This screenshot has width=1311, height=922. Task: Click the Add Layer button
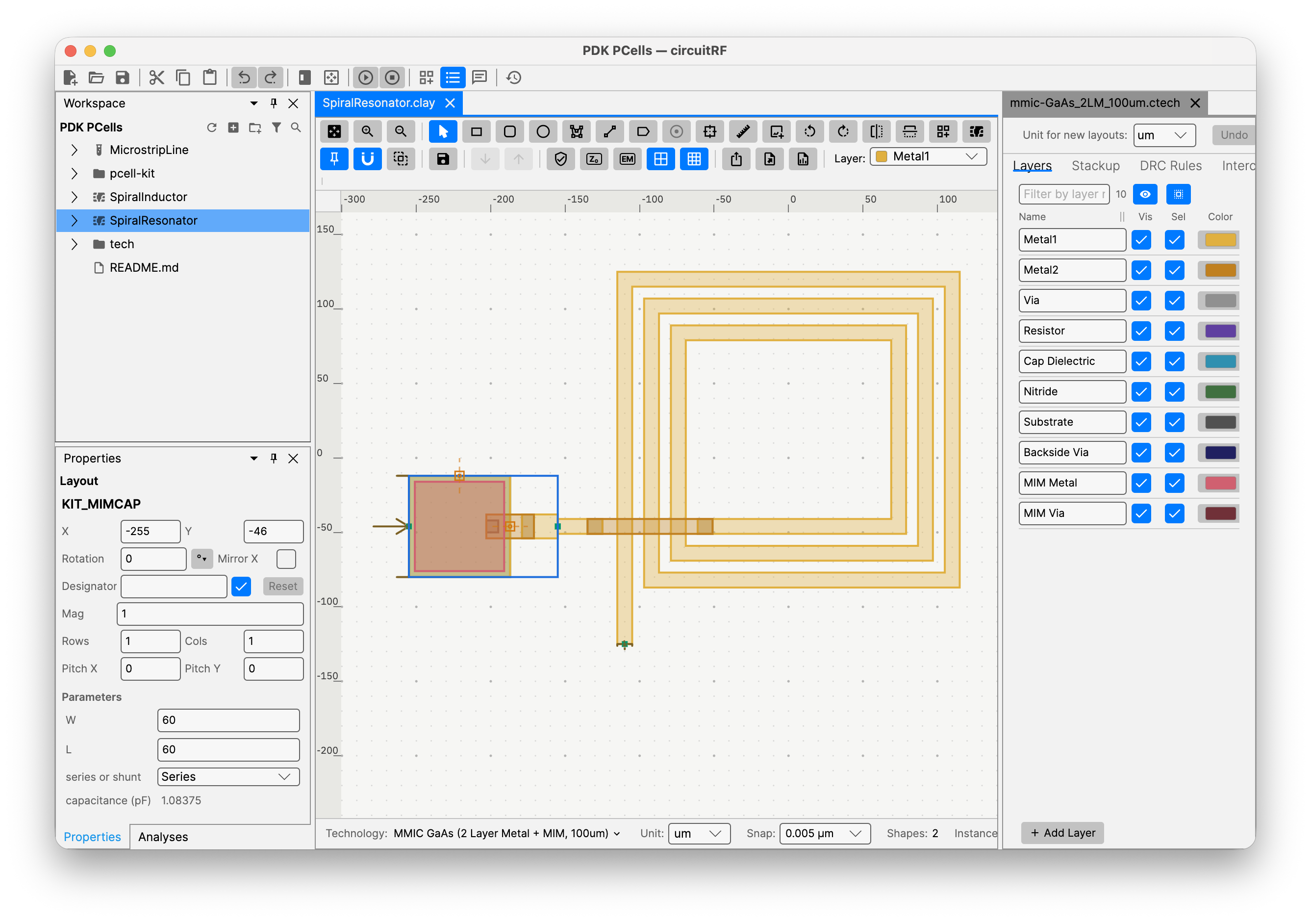pyautogui.click(x=1062, y=833)
